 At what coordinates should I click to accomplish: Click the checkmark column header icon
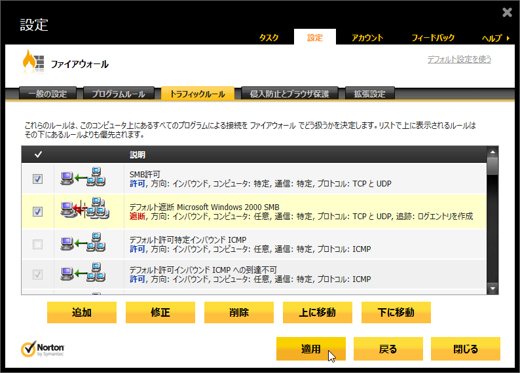tap(38, 155)
